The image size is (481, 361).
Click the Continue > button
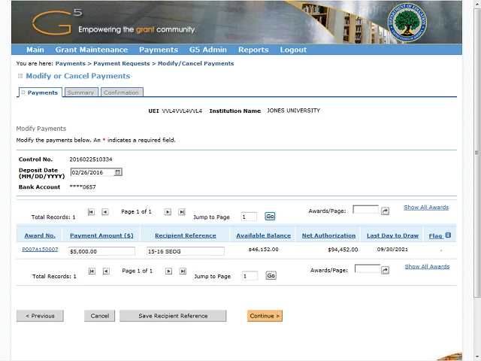point(265,316)
